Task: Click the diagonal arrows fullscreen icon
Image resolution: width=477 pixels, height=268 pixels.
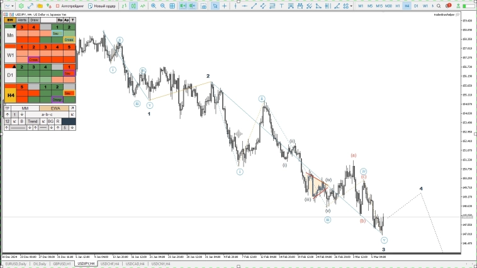Action: 30,6
